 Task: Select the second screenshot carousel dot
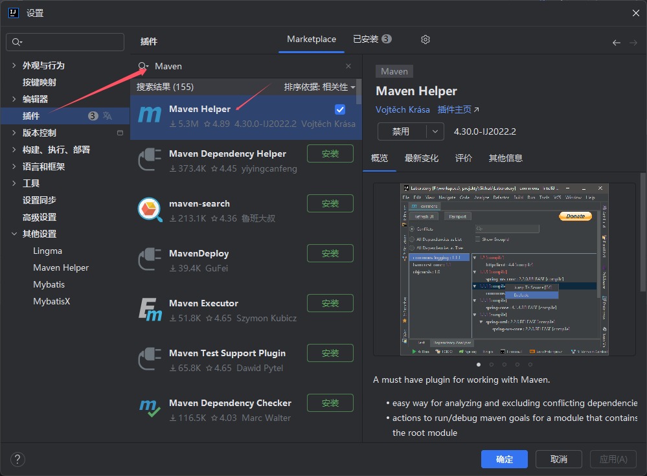pyautogui.click(x=492, y=365)
